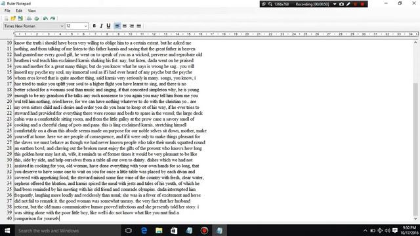This screenshot has width=420, height=236.
Task: Open the Windows Store taskbar icon
Action: [x=174, y=230]
